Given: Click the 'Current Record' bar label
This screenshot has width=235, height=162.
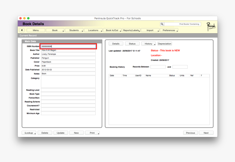Looking at the screenshot, I should point(28,36).
